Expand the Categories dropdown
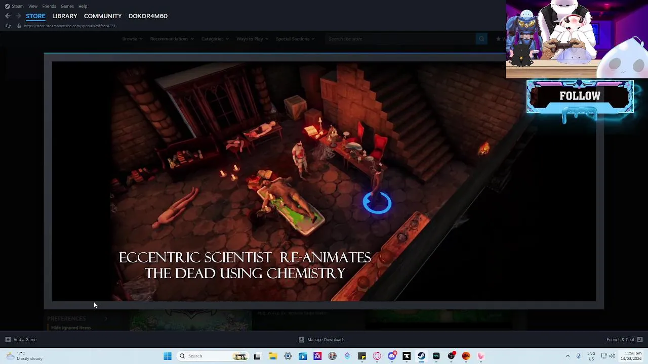Screen dimensions: 648x364 coord(215,39)
